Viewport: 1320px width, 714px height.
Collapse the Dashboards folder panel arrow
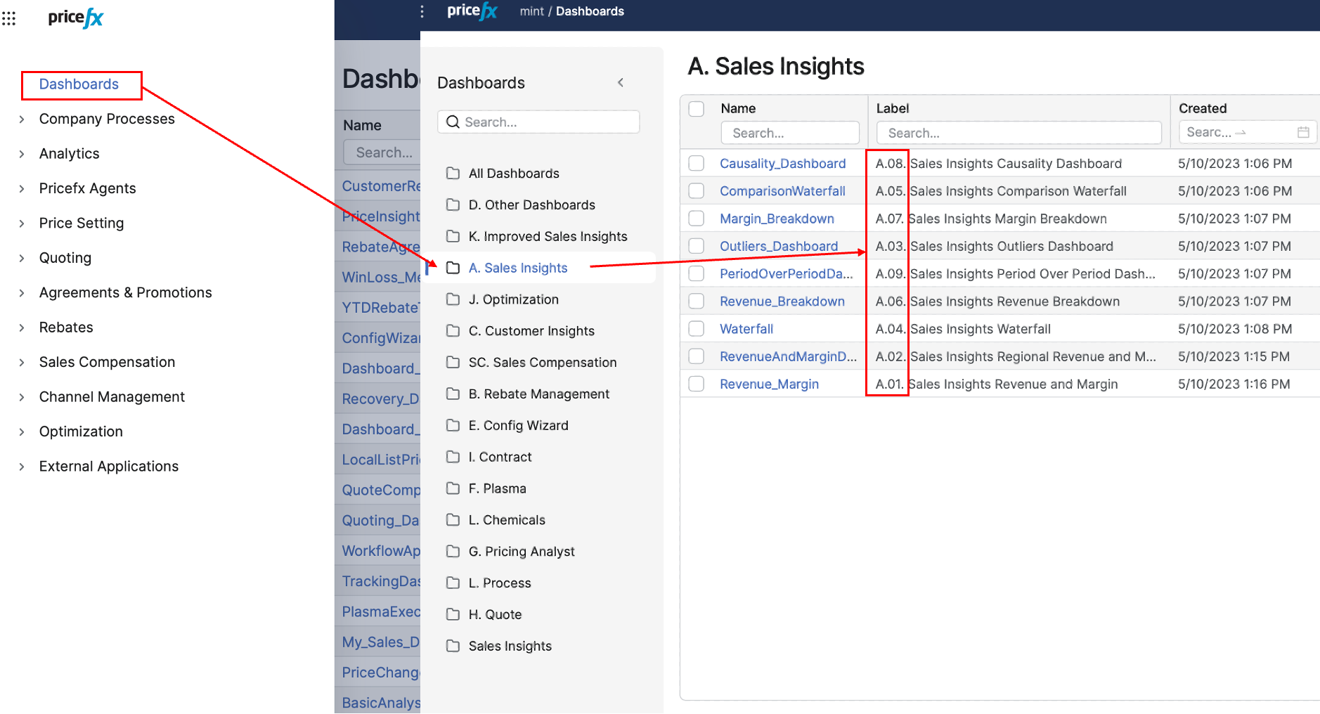pos(621,83)
